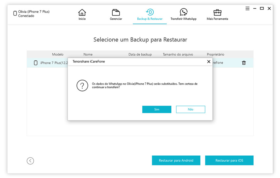Image resolution: width=280 pixels, height=178 pixels.
Task: Open the Início home icon
Action: click(82, 12)
